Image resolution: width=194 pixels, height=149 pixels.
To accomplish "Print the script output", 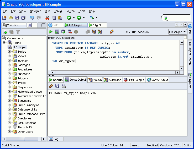I will pos(64,86).
